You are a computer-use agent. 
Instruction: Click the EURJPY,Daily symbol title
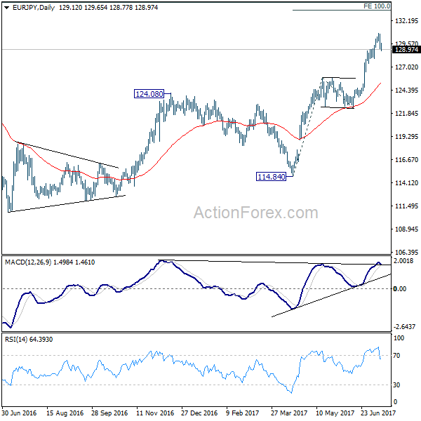34,8
